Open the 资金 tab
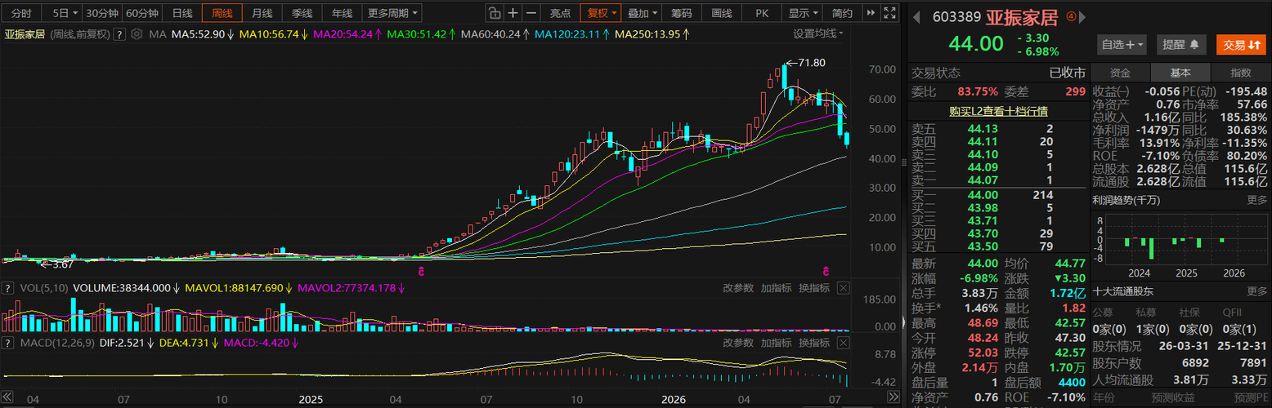 [1121, 73]
